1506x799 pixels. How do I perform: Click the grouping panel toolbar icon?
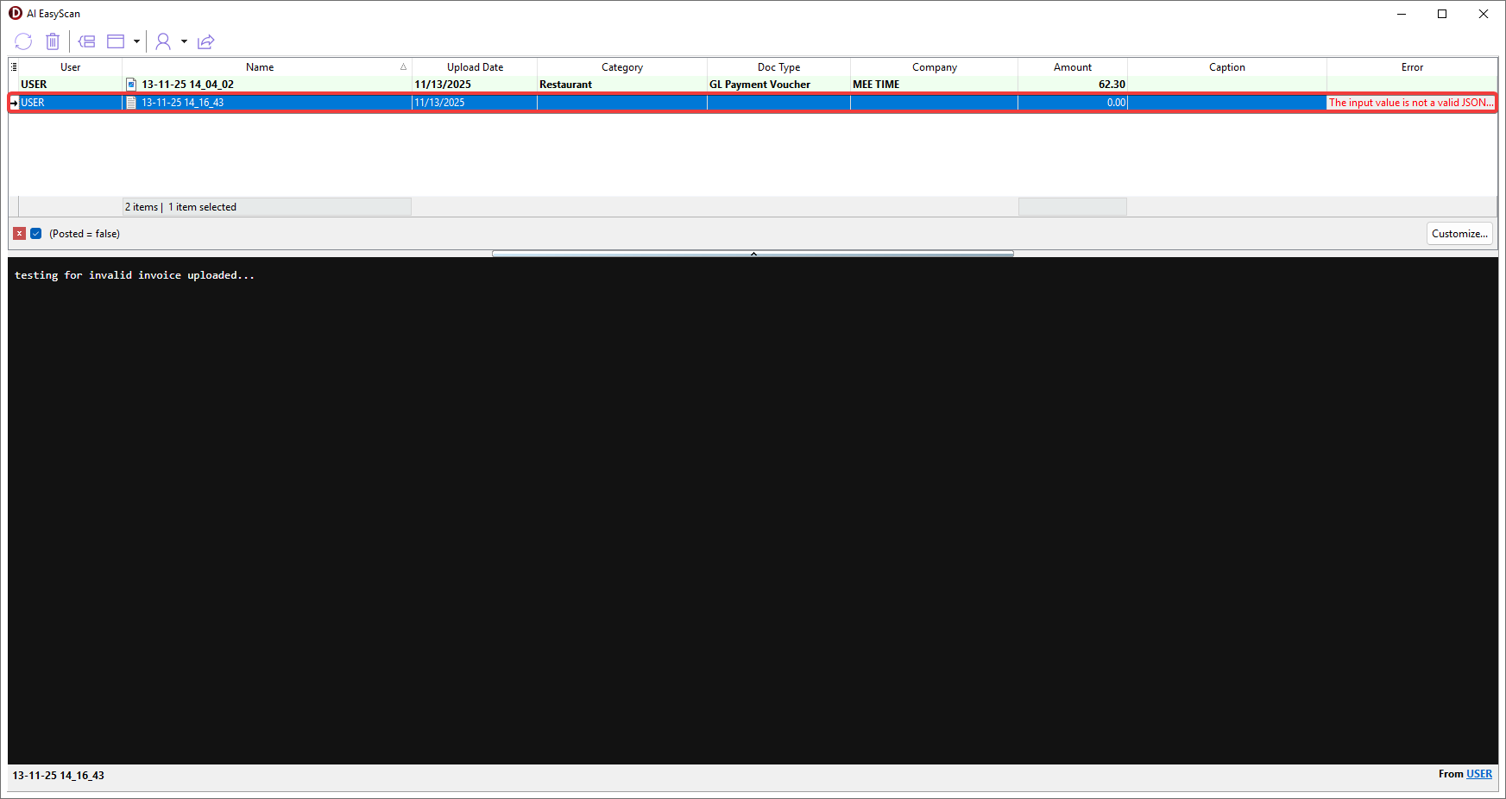coord(86,41)
